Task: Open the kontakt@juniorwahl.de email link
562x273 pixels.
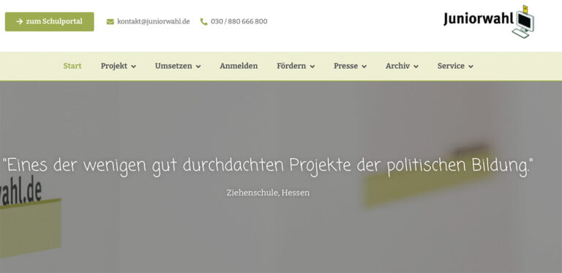Action: (x=154, y=21)
